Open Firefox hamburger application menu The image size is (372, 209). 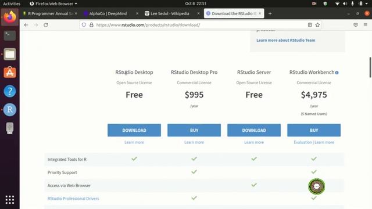click(x=366, y=25)
